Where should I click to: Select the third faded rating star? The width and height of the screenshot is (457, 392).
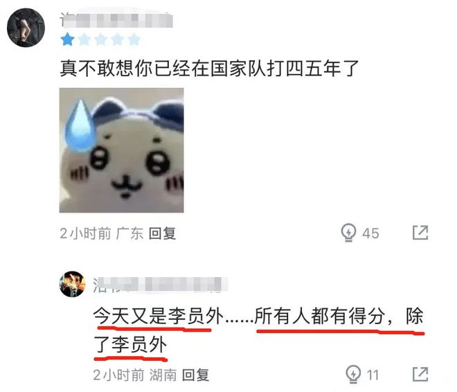(x=101, y=39)
